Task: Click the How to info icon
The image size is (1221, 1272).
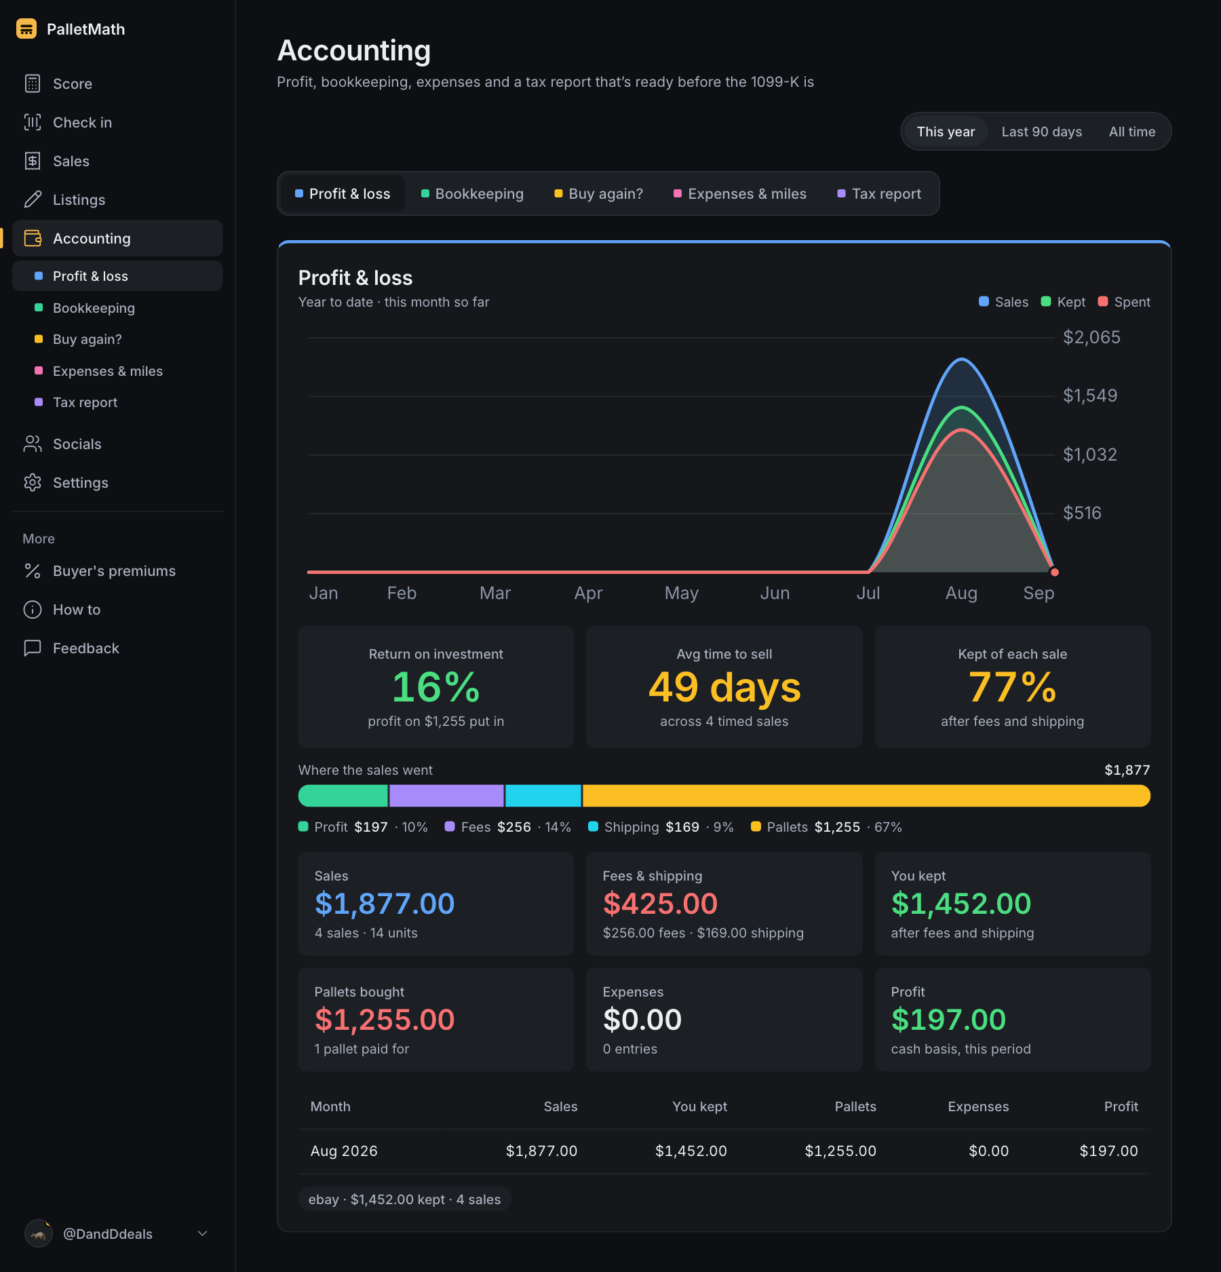Action: click(33, 609)
